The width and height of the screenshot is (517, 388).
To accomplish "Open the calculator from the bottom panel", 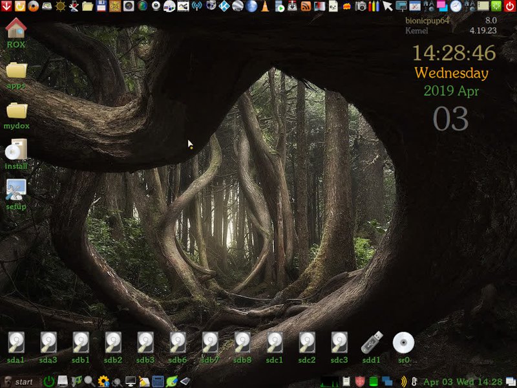I will tap(158, 382).
